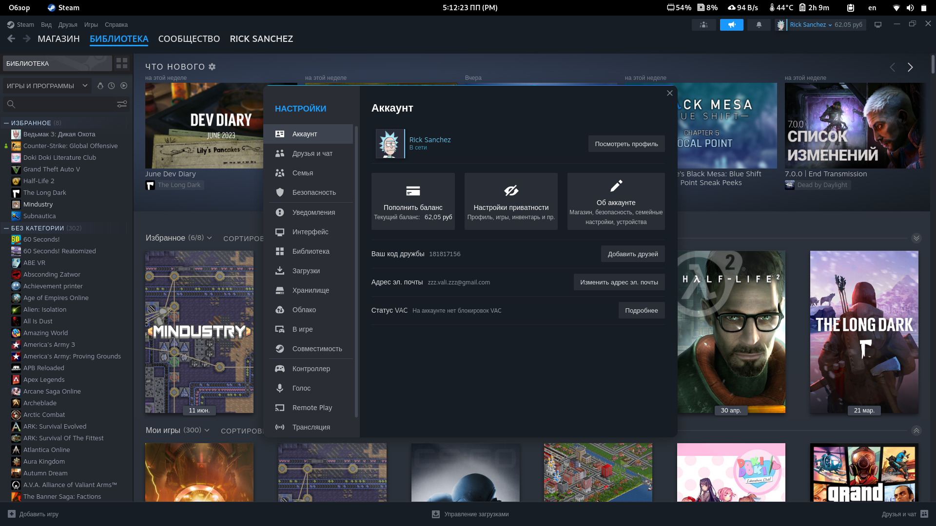Show next What's New items arrow
The height and width of the screenshot is (526, 936).
[910, 67]
